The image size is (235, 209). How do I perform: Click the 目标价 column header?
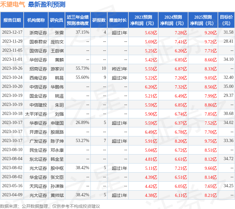pos(226,20)
